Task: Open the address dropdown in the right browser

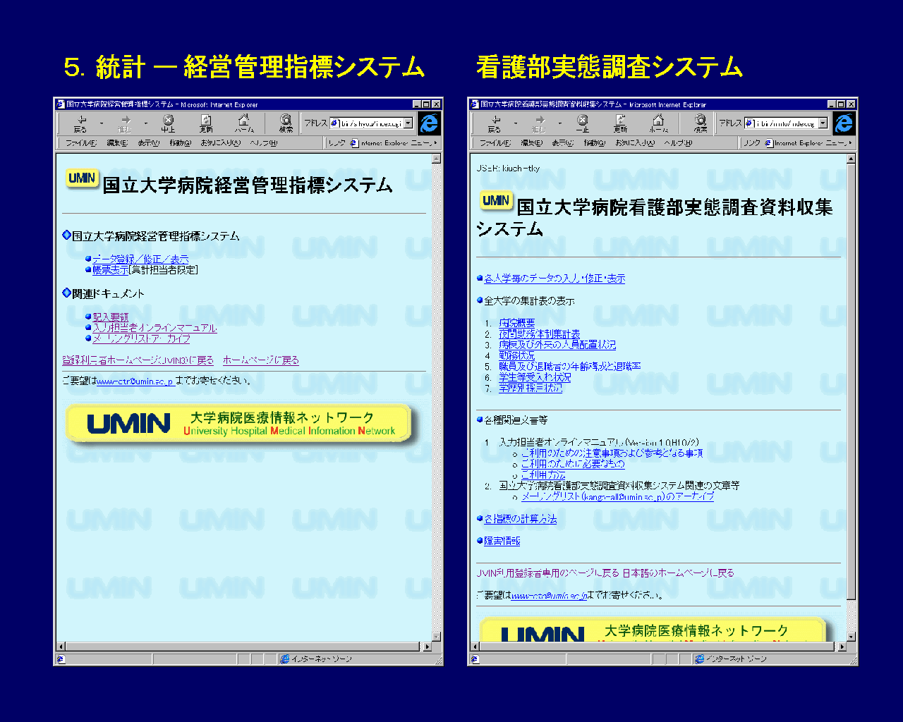Action: pos(822,123)
